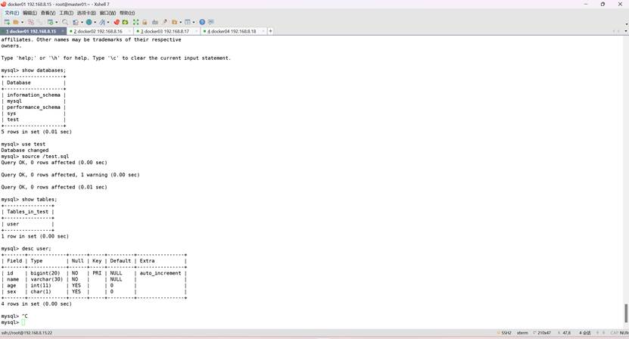Click 'show databases;' command text
The height and width of the screenshot is (339, 629).
44,70
